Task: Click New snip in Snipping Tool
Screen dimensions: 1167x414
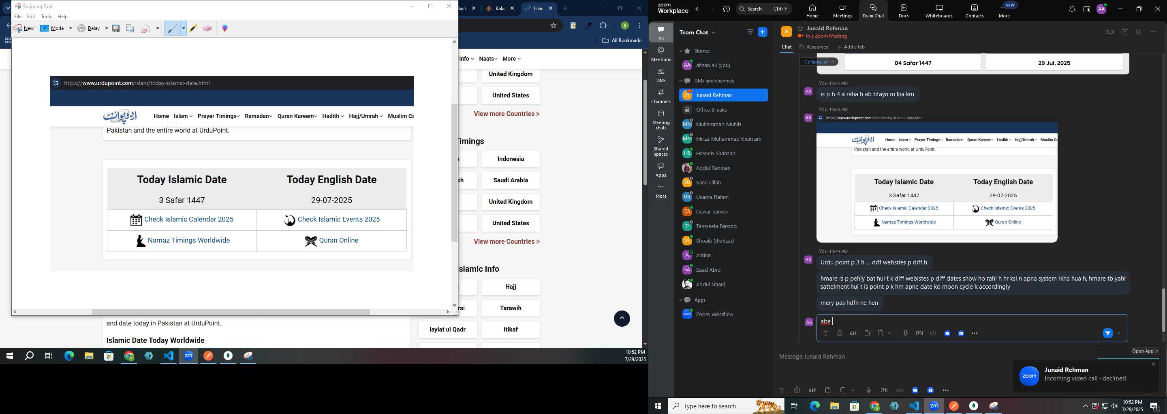Action: [x=24, y=28]
